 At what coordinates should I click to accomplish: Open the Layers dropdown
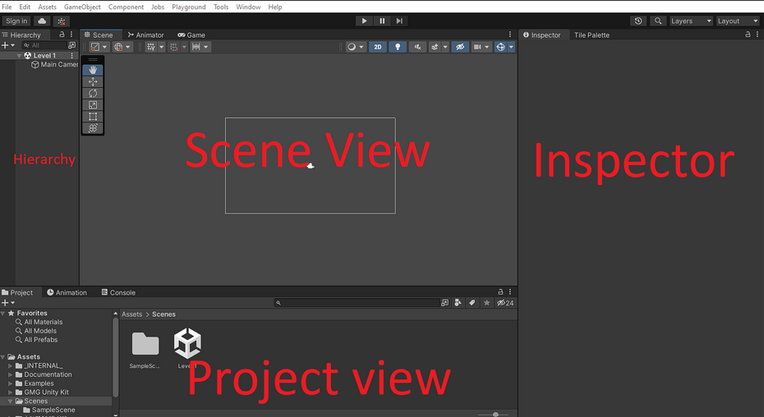click(x=691, y=21)
